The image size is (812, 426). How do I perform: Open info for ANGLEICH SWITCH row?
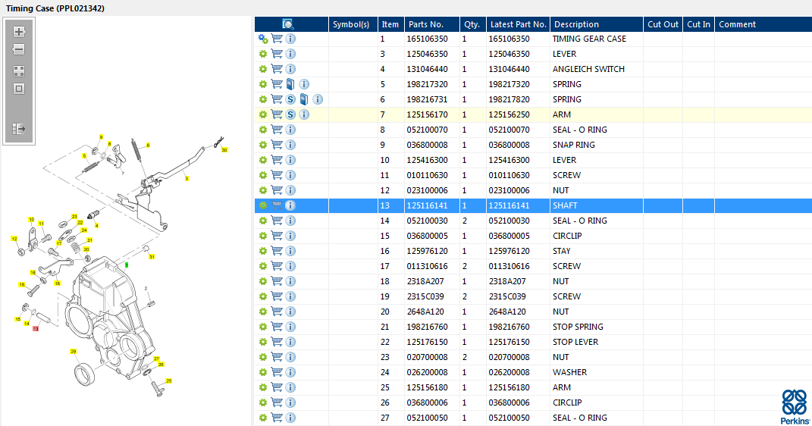(x=290, y=69)
